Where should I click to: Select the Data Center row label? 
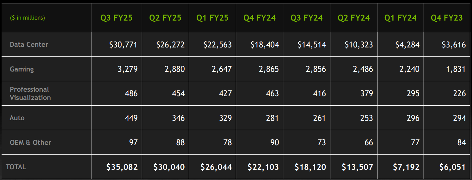[29, 45]
